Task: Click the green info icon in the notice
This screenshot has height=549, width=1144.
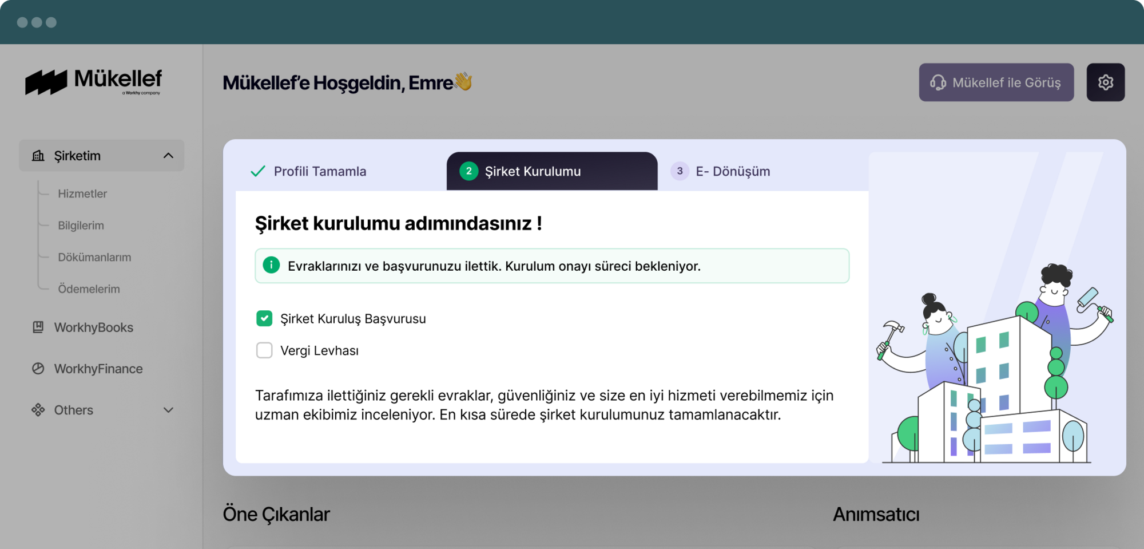Action: [271, 266]
